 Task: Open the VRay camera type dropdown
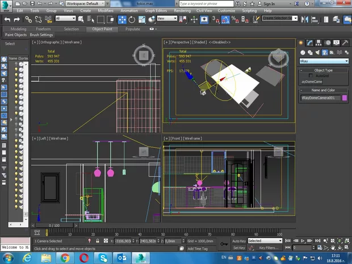(324, 61)
